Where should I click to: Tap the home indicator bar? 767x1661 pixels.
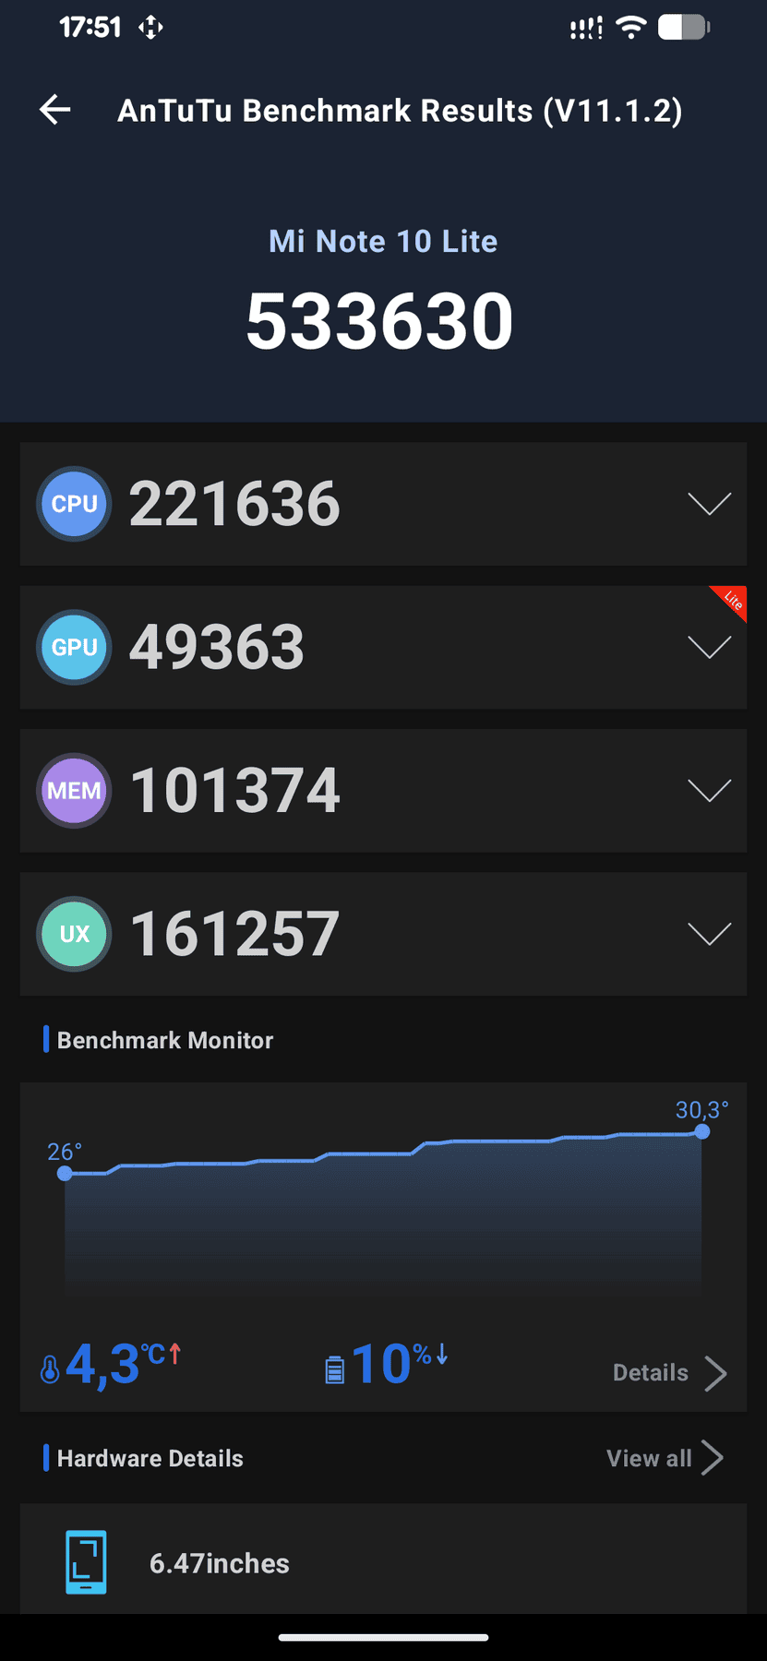(383, 1638)
